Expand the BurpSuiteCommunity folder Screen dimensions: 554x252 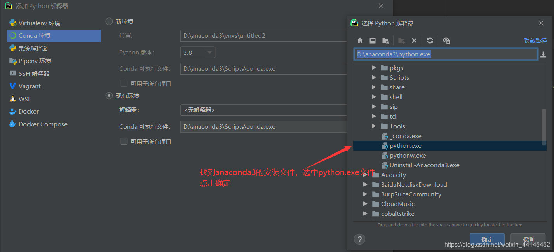coord(365,194)
